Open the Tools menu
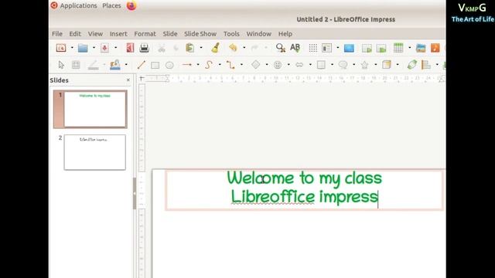 (231, 34)
